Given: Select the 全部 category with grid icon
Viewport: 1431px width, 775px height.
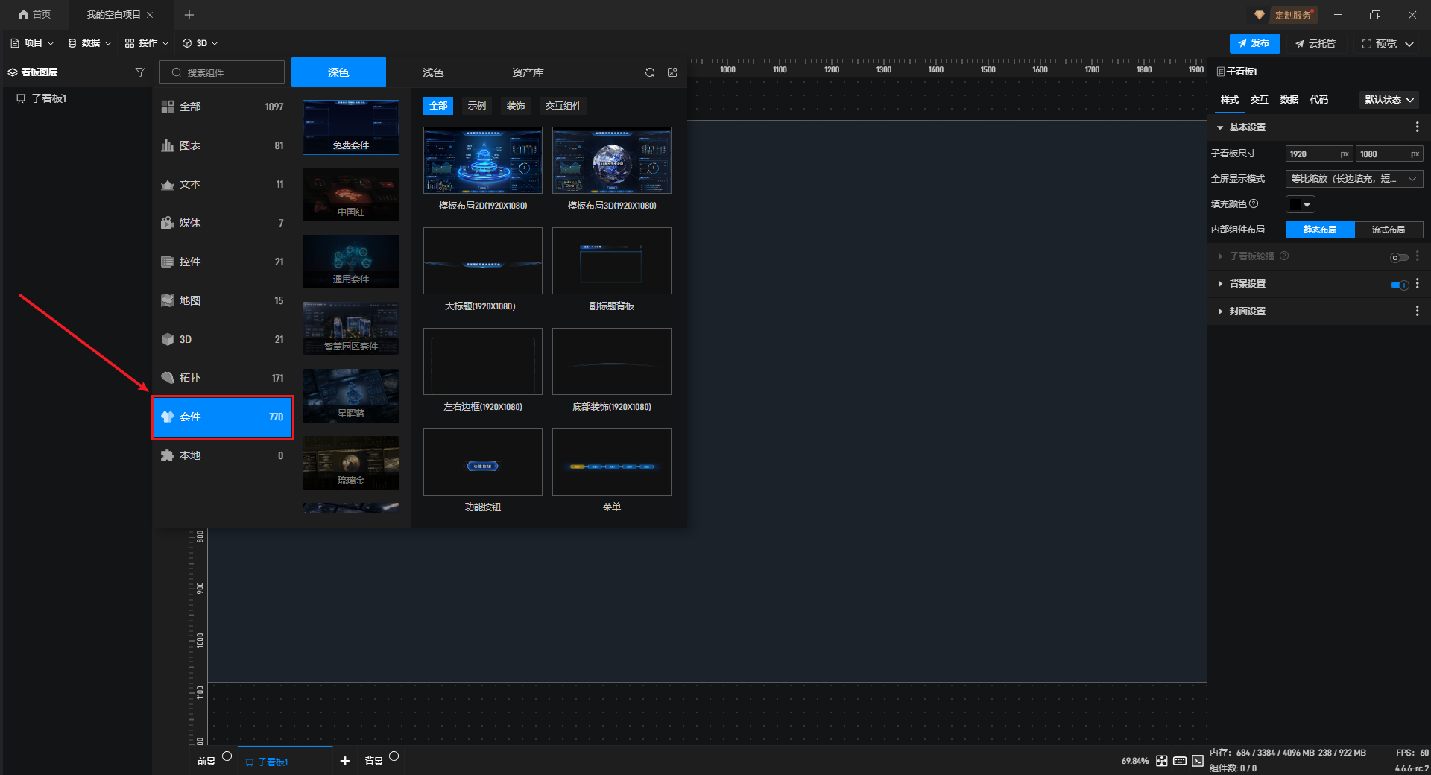Looking at the screenshot, I should tap(222, 107).
